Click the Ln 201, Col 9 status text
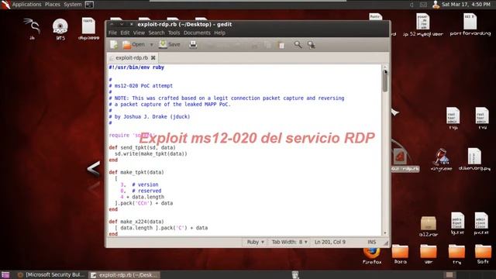The image size is (496, 279). point(330,242)
